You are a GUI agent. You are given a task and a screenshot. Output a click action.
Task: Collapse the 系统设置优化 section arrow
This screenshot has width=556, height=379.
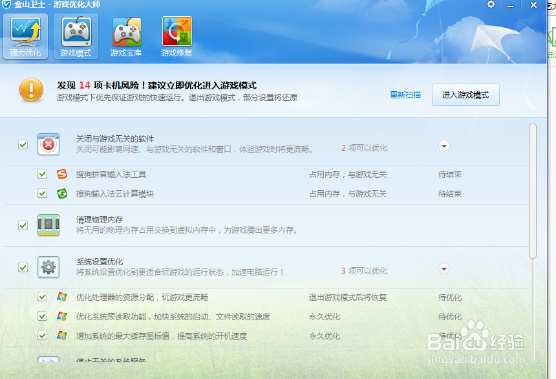[x=444, y=268]
